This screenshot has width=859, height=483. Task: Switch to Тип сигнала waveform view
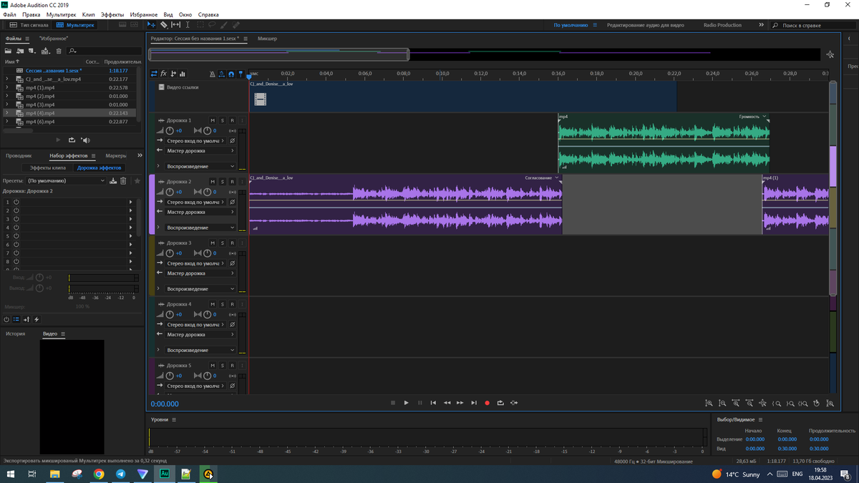click(29, 25)
